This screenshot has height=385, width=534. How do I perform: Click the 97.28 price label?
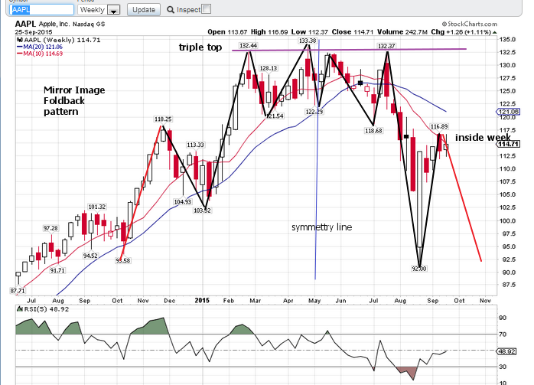tap(50, 228)
